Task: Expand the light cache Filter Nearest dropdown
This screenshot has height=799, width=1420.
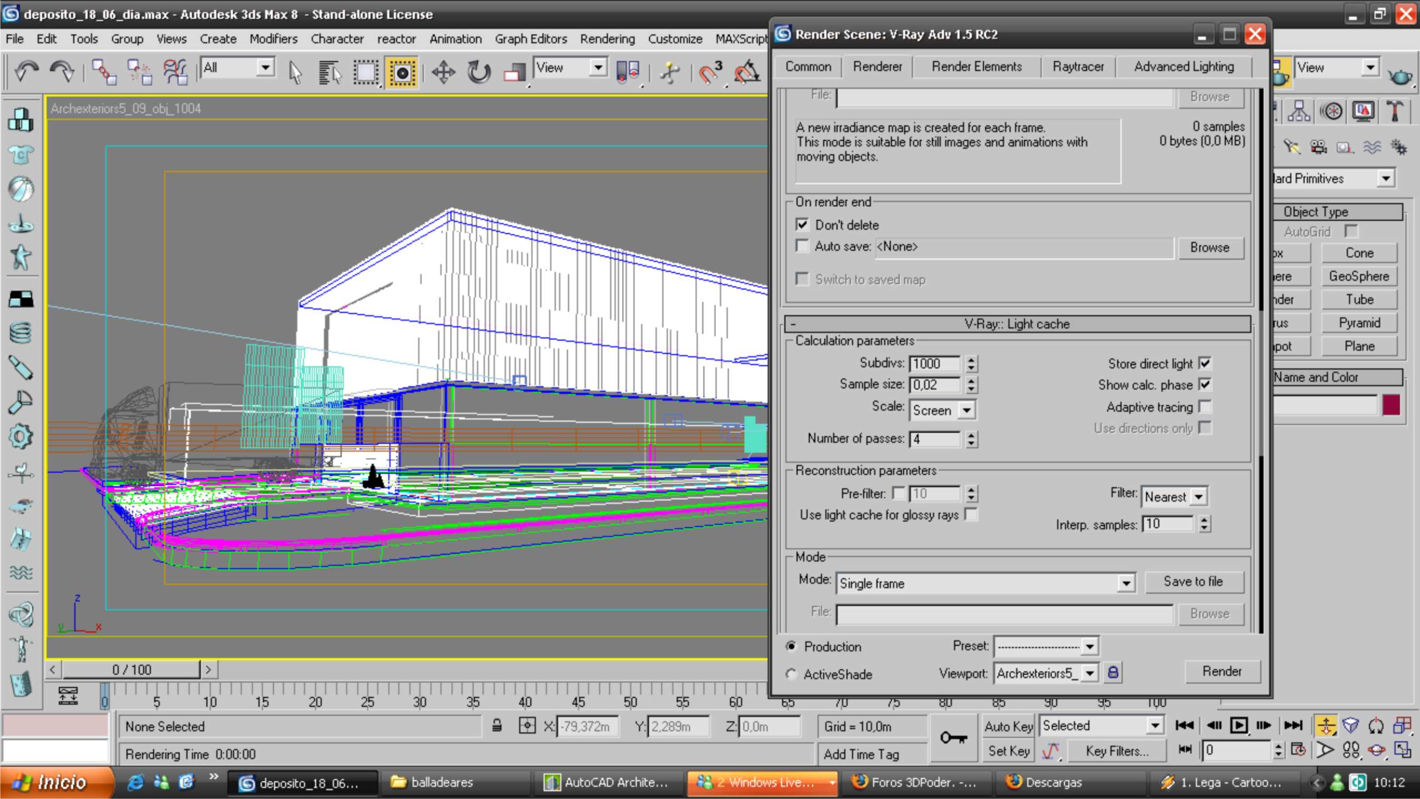Action: (1198, 497)
